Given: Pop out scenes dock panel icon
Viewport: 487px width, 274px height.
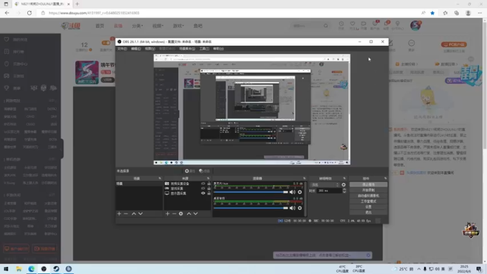Looking at the screenshot, I should pos(160,178).
